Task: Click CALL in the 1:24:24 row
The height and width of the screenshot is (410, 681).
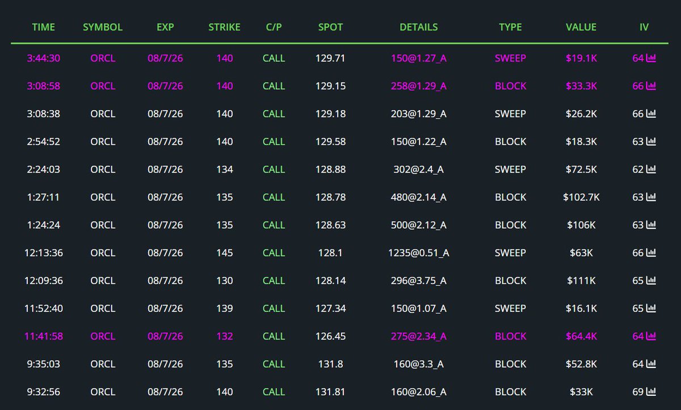Action: click(274, 225)
